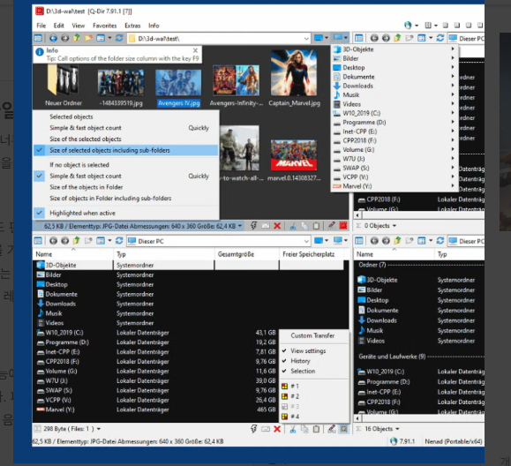Open the Favorites menu
The image size is (511, 466).
[x=104, y=26]
